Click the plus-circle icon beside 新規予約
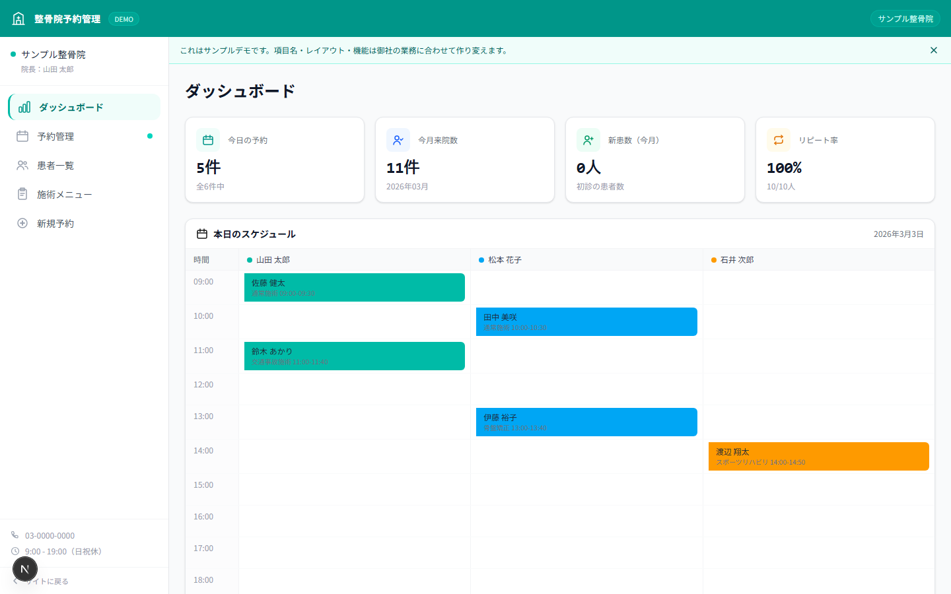 tap(22, 223)
